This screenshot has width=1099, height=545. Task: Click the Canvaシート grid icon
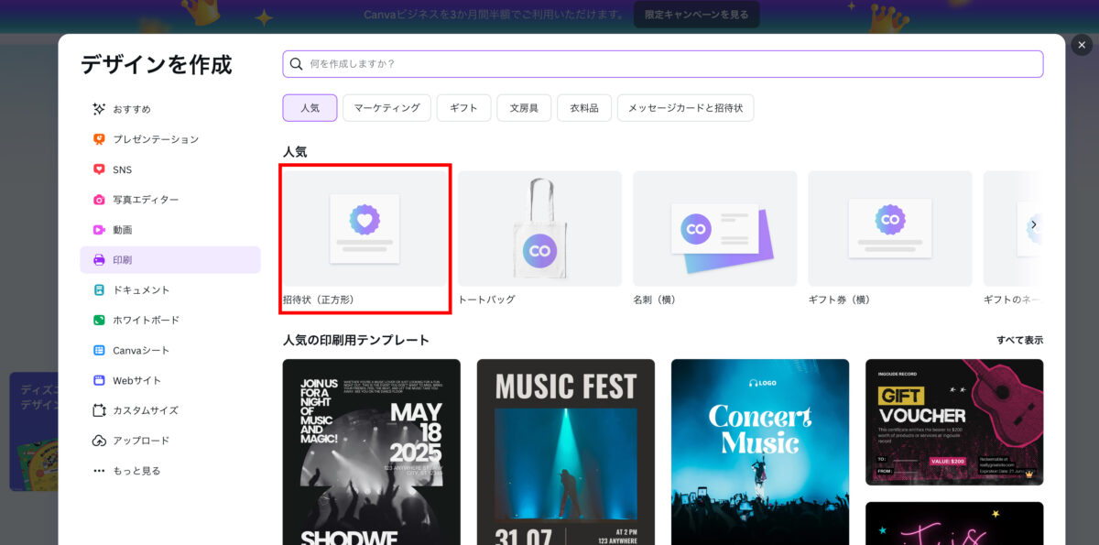click(99, 350)
